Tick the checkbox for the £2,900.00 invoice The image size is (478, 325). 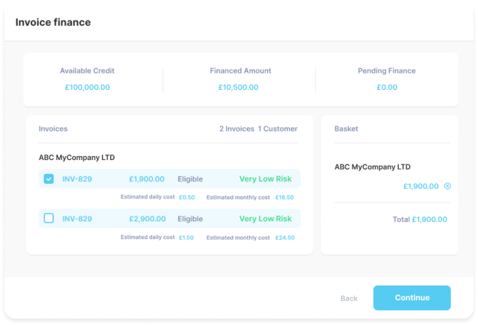click(x=49, y=219)
